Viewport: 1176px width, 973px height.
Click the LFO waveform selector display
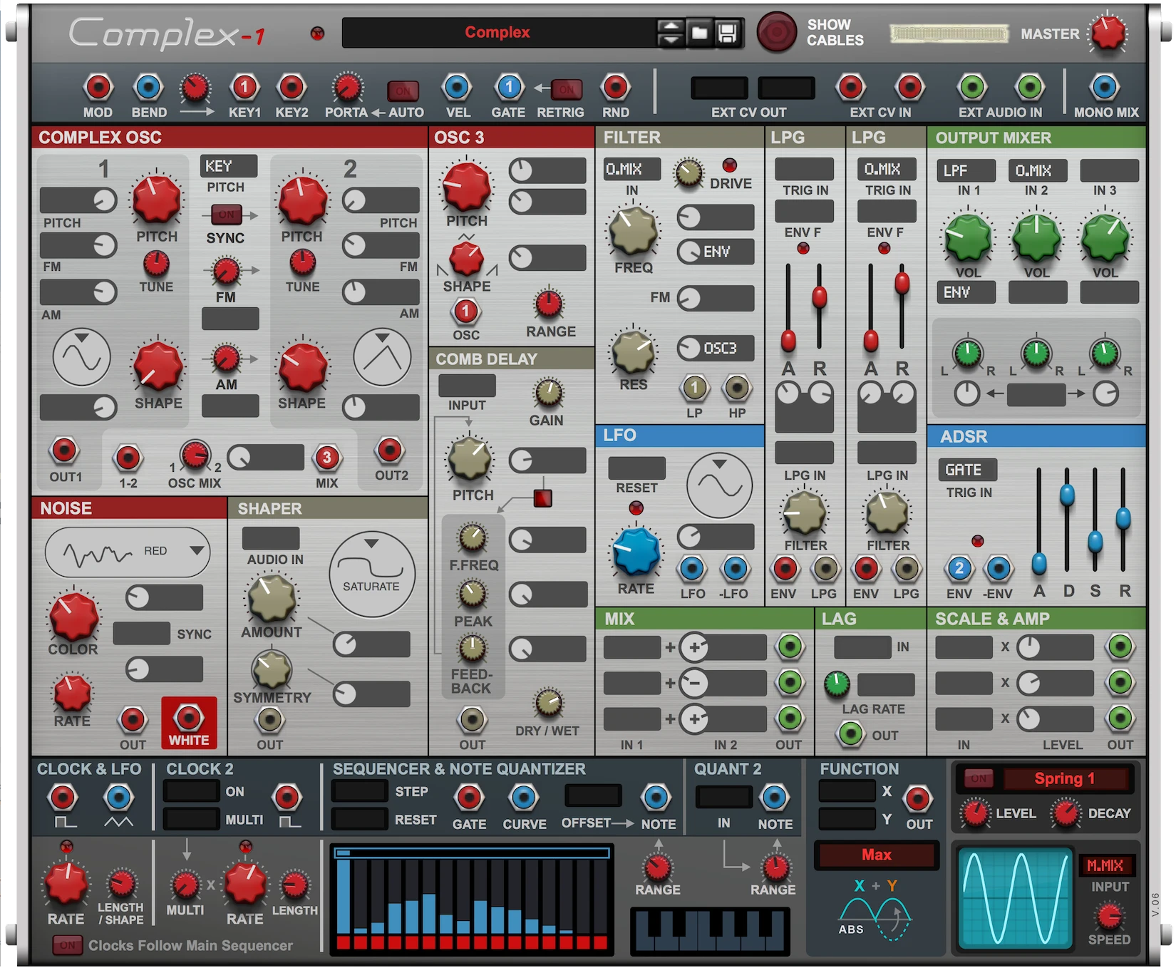[x=719, y=485]
